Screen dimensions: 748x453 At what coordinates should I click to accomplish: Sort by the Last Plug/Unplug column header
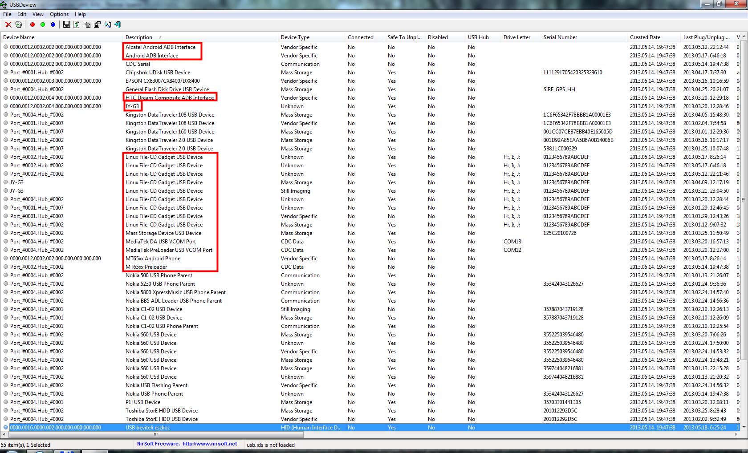pos(707,37)
